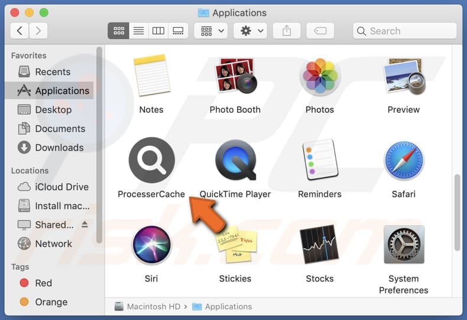Select the System Preferences app icon

coord(404,244)
